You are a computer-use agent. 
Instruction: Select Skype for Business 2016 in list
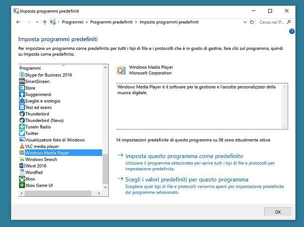tap(48, 75)
